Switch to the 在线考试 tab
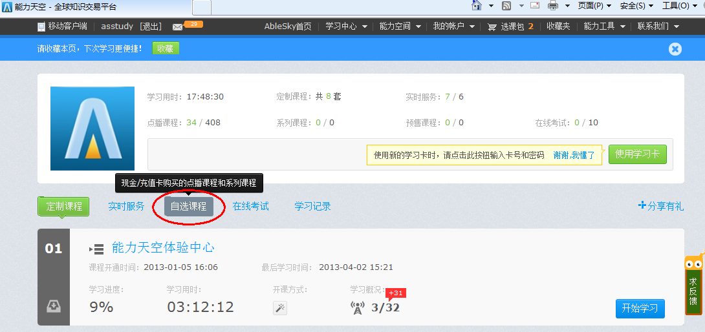The height and width of the screenshot is (332, 705). click(250, 207)
